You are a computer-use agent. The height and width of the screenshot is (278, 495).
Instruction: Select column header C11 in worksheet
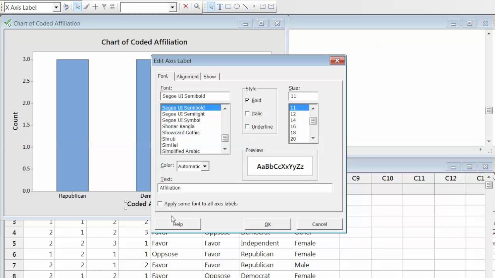[x=419, y=178]
